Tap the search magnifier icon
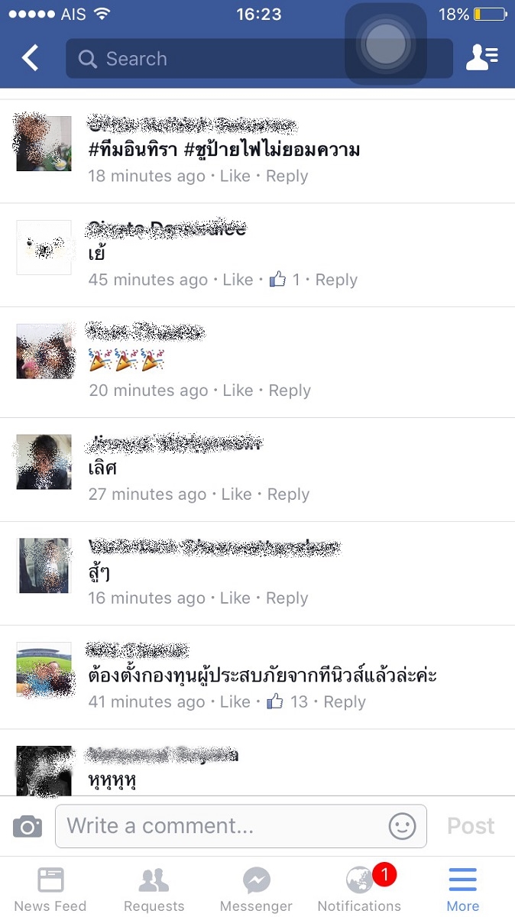Viewport: 515px width, 917px height. pyautogui.click(x=88, y=59)
